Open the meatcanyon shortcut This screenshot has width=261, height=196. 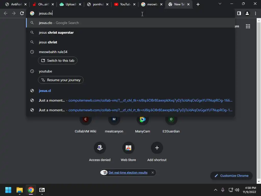114,124
